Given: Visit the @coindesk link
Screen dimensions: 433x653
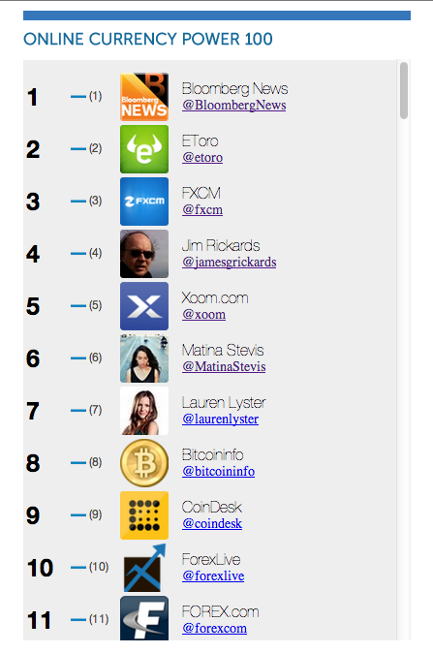Looking at the screenshot, I should pos(212,523).
